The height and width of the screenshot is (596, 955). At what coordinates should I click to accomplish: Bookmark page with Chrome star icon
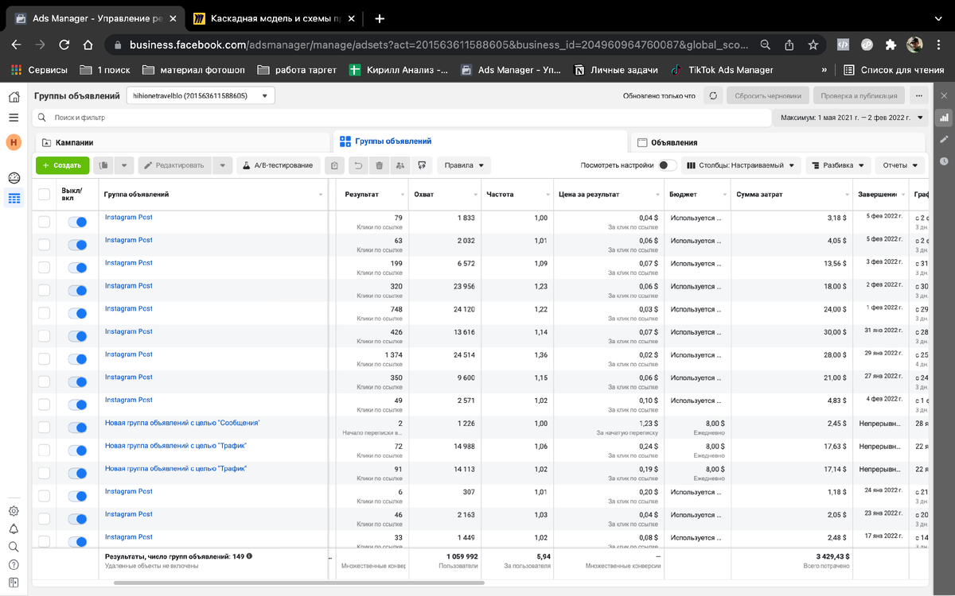coord(813,45)
